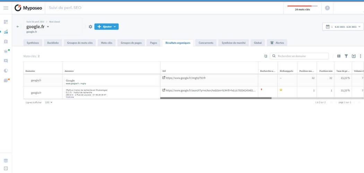Open the pie chart sidebar icon
This screenshot has height=173, width=364.
coord(6,71)
